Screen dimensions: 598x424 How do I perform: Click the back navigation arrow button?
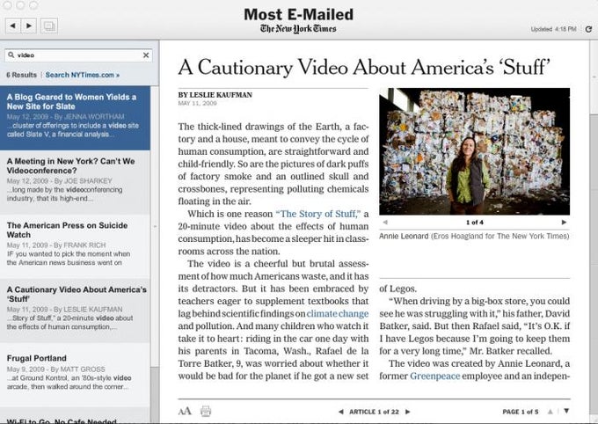click(13, 26)
